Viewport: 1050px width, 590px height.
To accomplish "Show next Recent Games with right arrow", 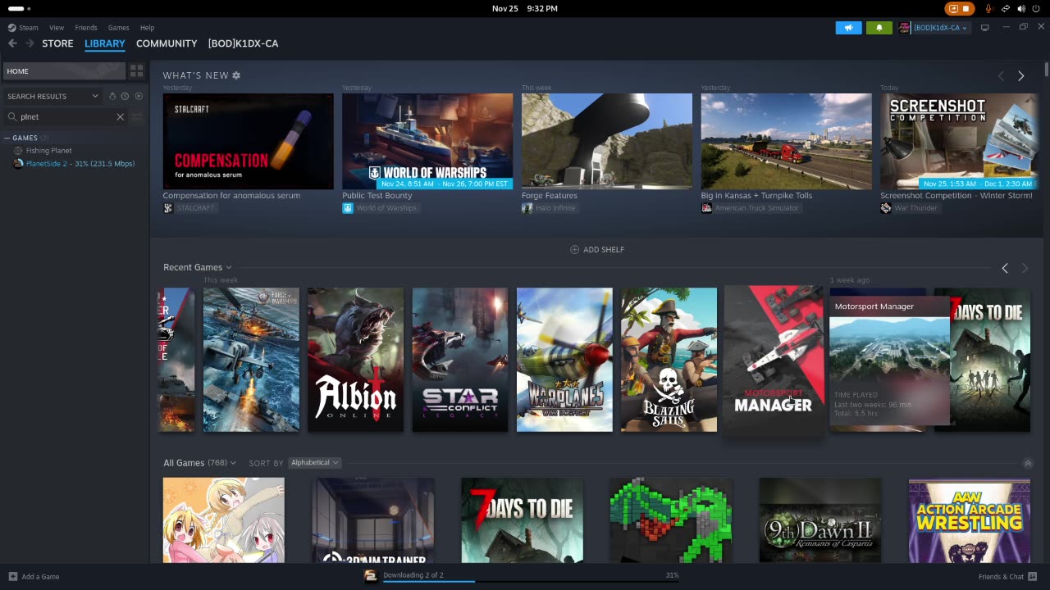I will click(1025, 268).
